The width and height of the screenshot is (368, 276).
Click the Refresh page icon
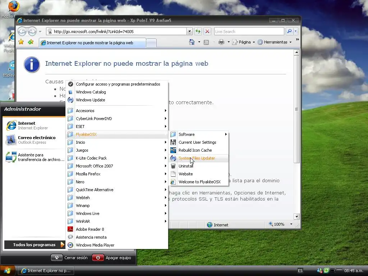coord(198,31)
